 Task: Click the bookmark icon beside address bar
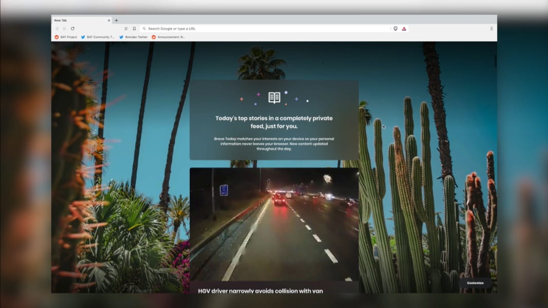click(x=134, y=29)
